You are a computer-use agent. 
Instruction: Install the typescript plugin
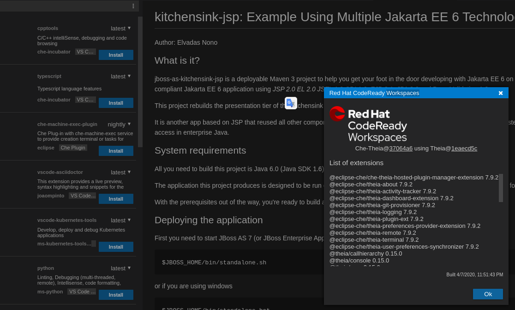point(116,103)
